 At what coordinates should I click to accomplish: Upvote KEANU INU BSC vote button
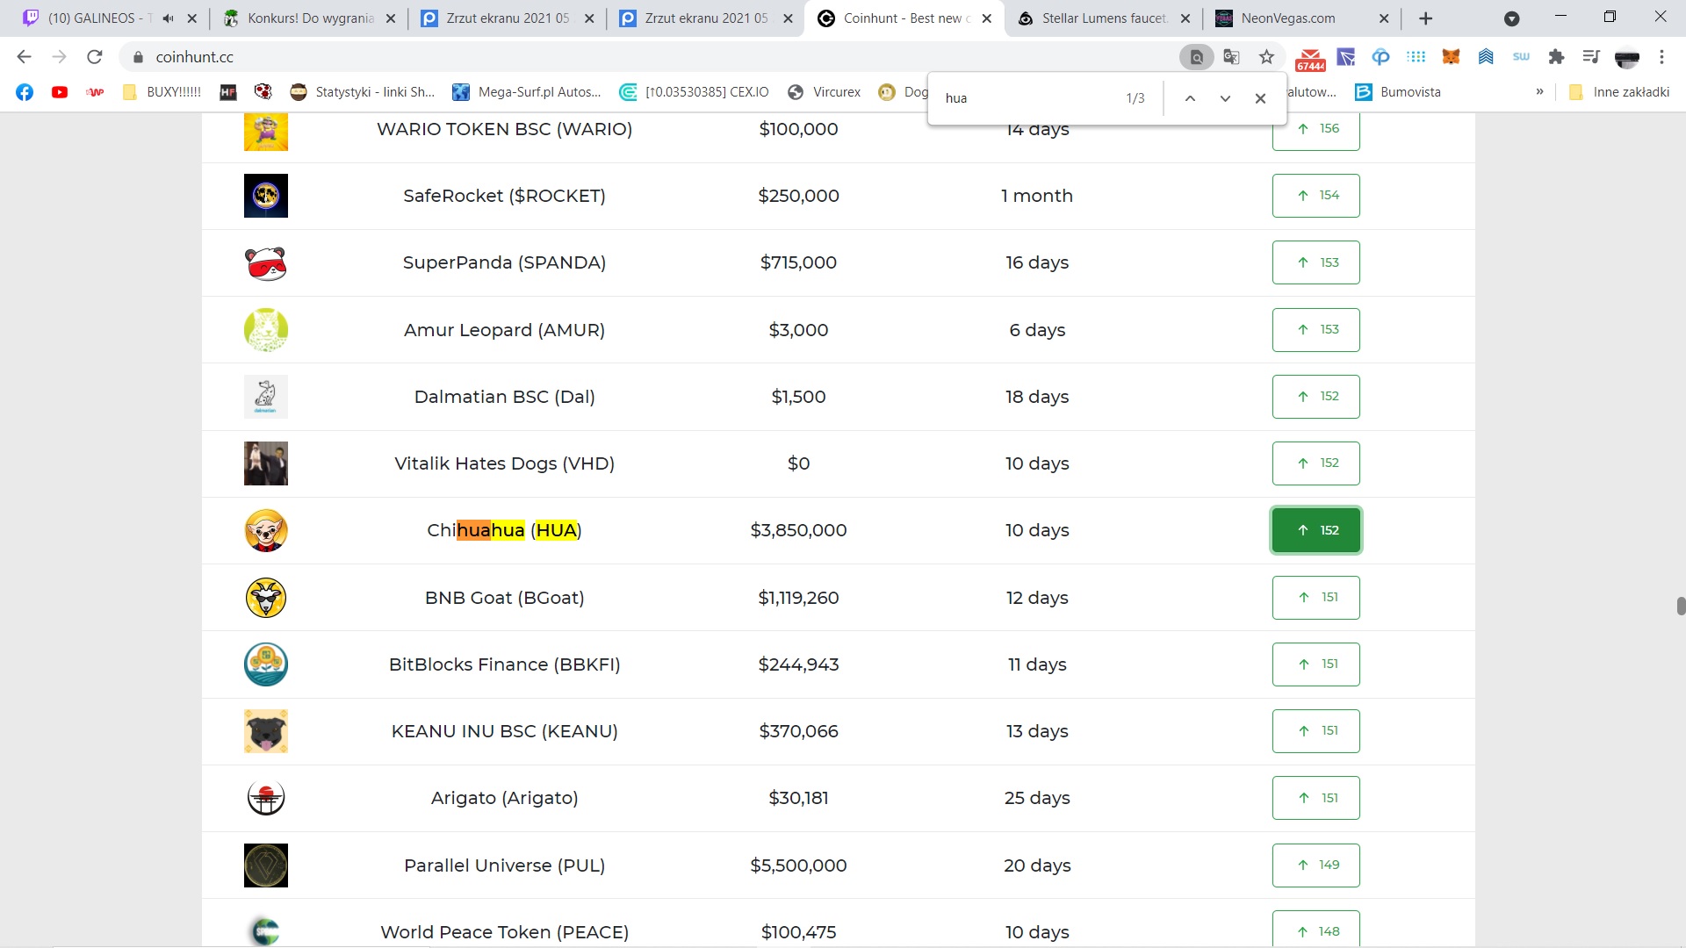pos(1316,731)
